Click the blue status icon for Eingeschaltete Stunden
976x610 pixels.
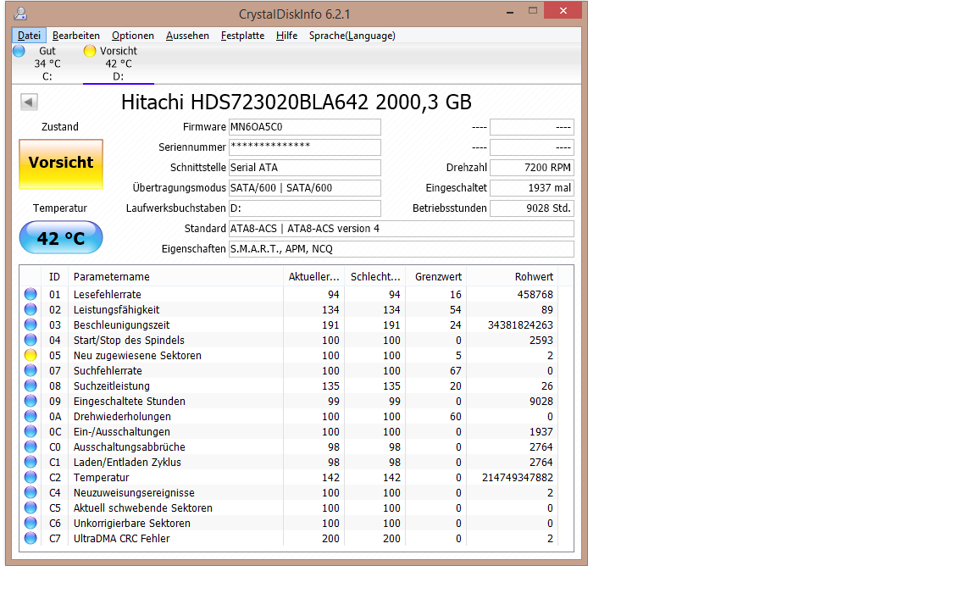(x=30, y=401)
